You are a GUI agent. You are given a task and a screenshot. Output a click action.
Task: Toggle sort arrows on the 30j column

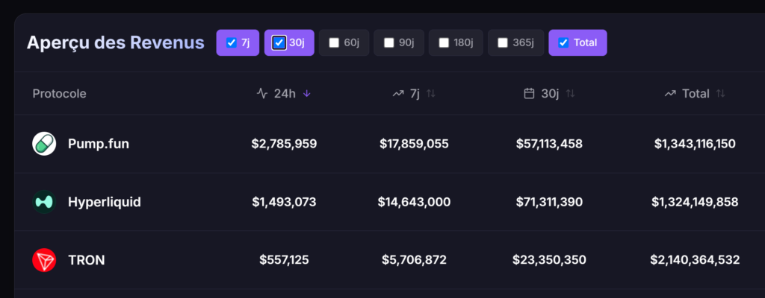[x=570, y=93]
